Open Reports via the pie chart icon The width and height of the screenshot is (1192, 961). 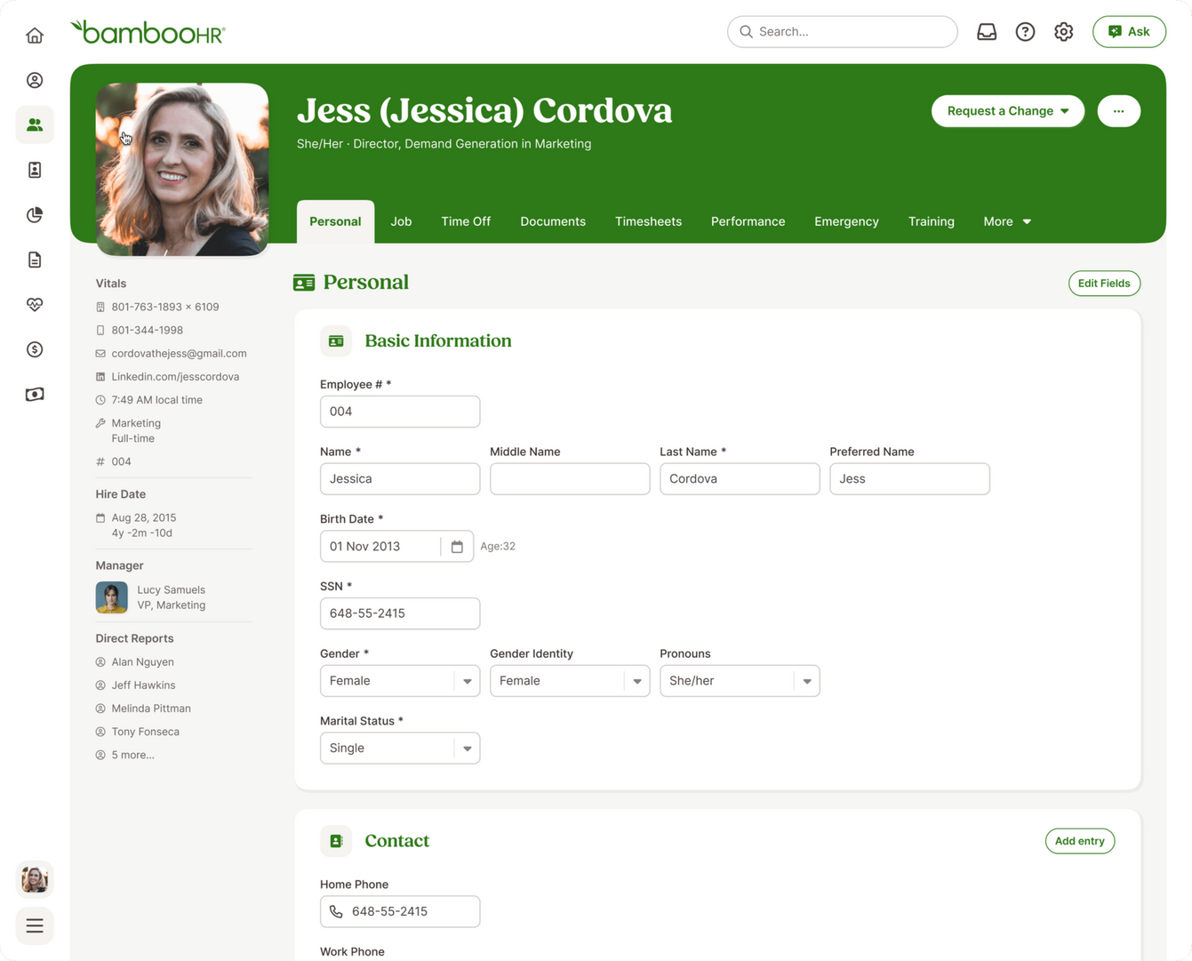click(35, 214)
